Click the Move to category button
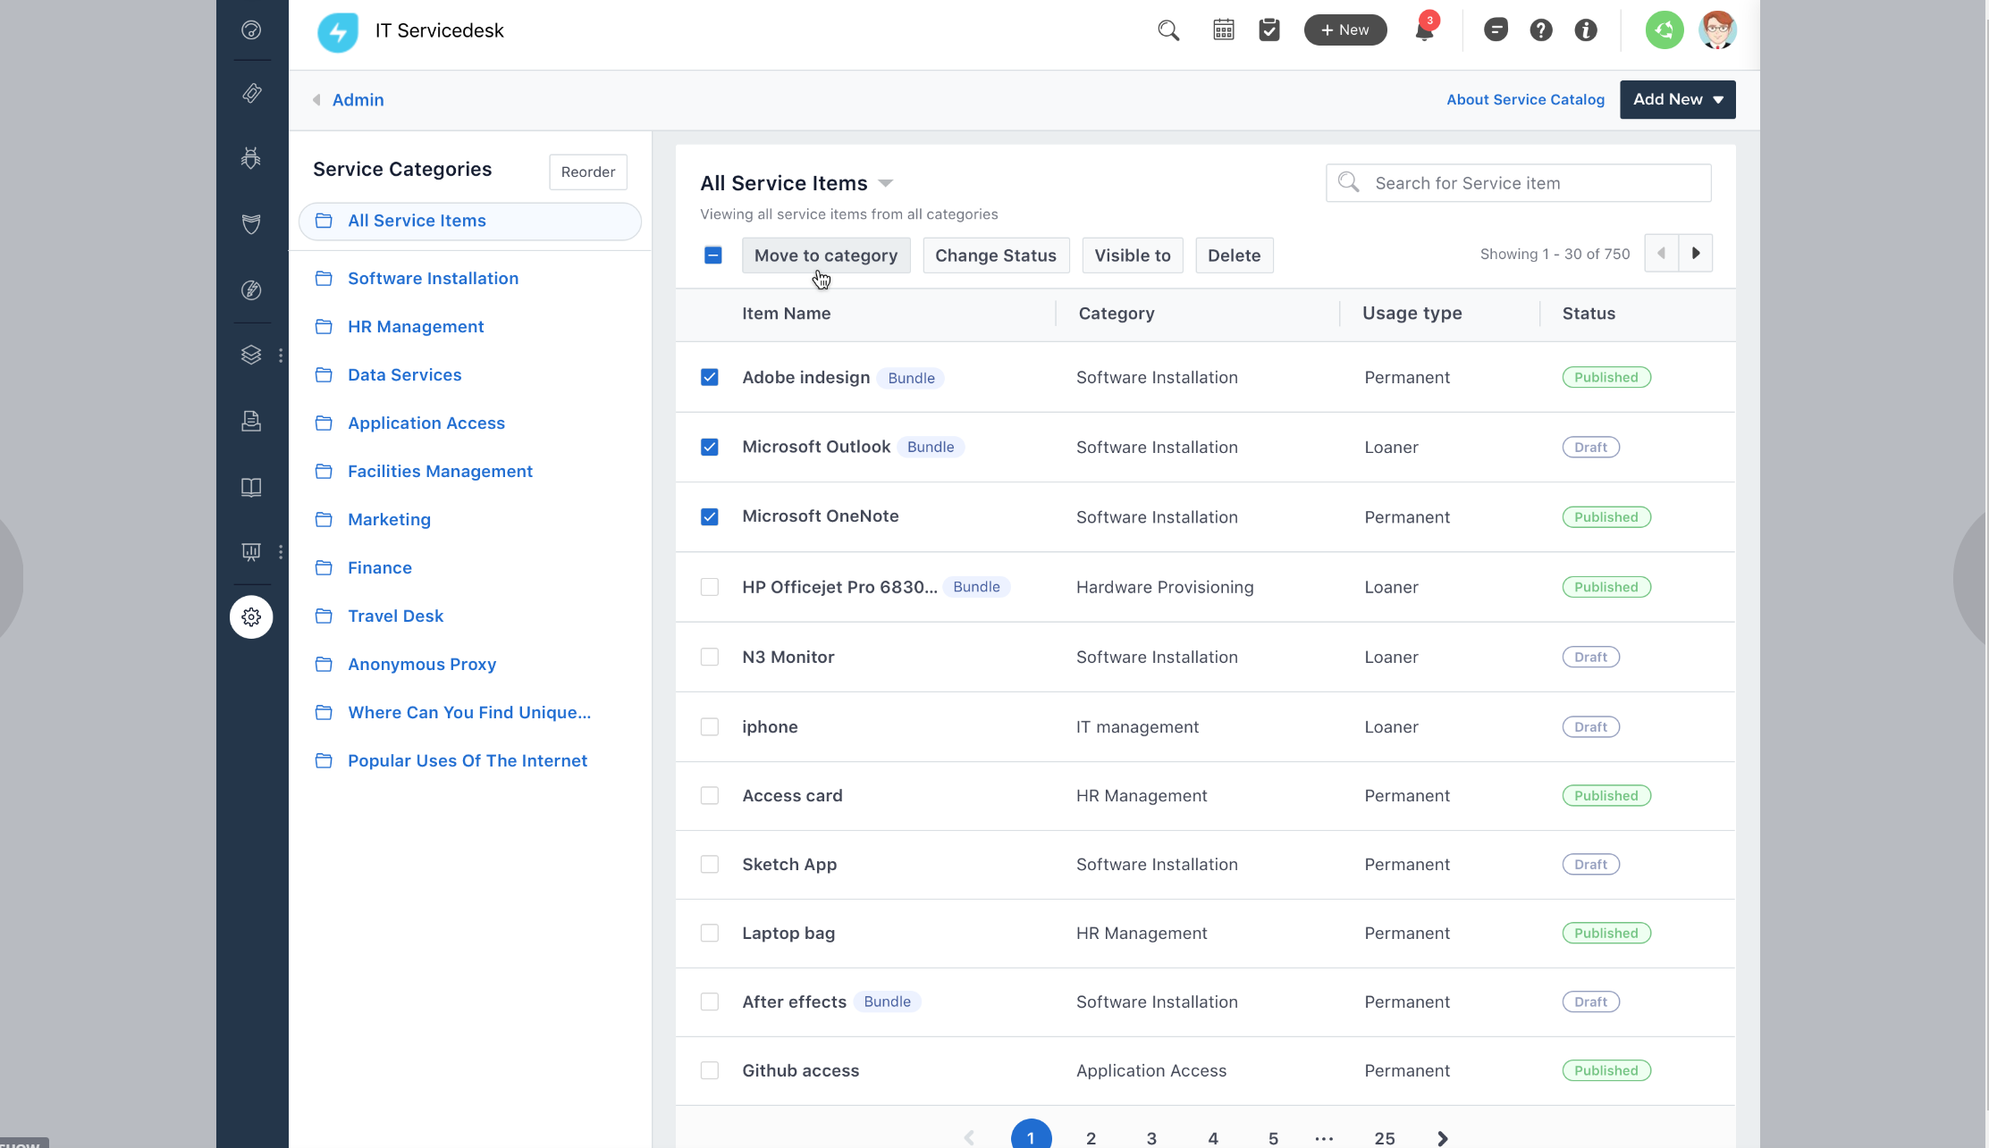Screen dimensions: 1989x1148 825,256
